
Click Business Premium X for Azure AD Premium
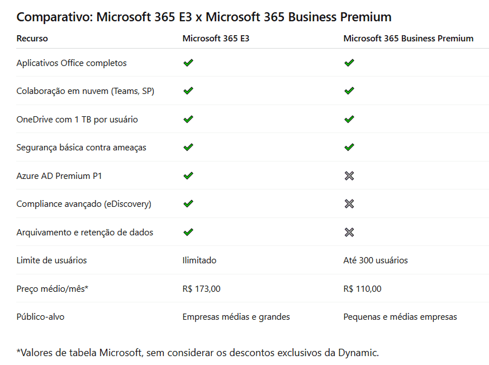[x=349, y=176]
